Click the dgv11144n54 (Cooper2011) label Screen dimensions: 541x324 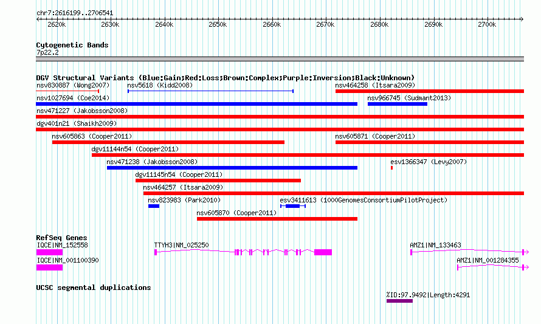tap(135, 149)
